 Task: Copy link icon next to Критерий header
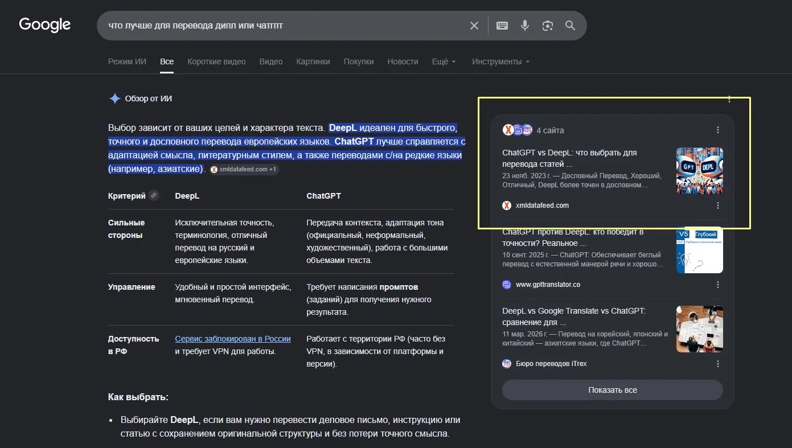(153, 195)
